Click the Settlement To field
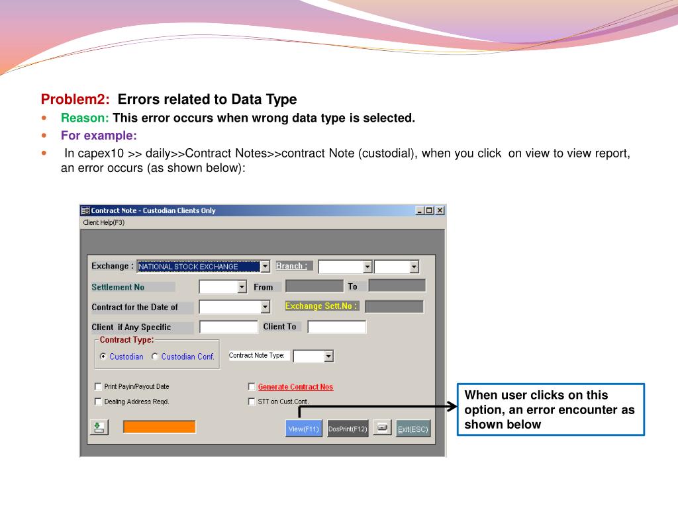The height and width of the screenshot is (508, 678). point(397,286)
